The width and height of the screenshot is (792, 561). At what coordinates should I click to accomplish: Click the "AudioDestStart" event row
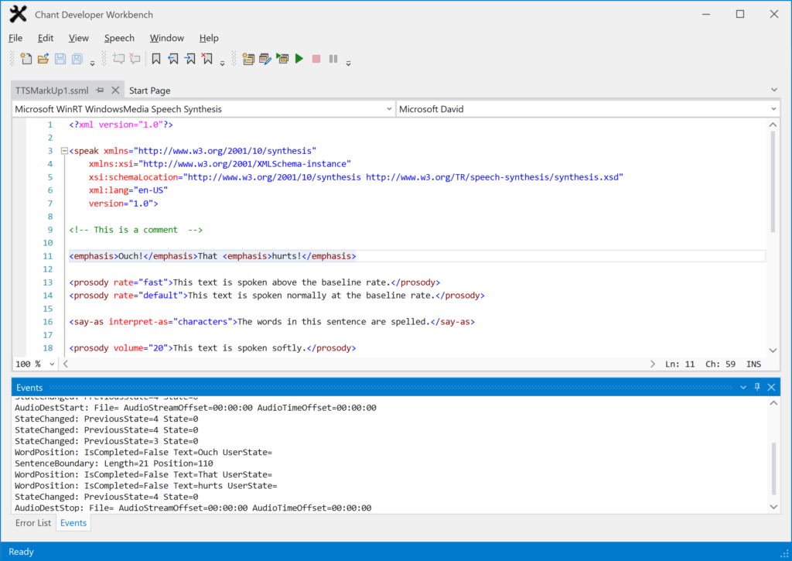[196, 407]
